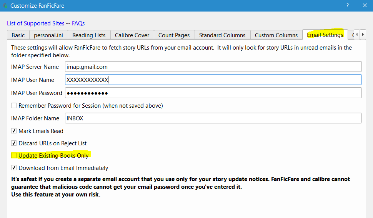Click the question mark help button
The height and width of the screenshot is (218, 373).
tap(347, 6)
